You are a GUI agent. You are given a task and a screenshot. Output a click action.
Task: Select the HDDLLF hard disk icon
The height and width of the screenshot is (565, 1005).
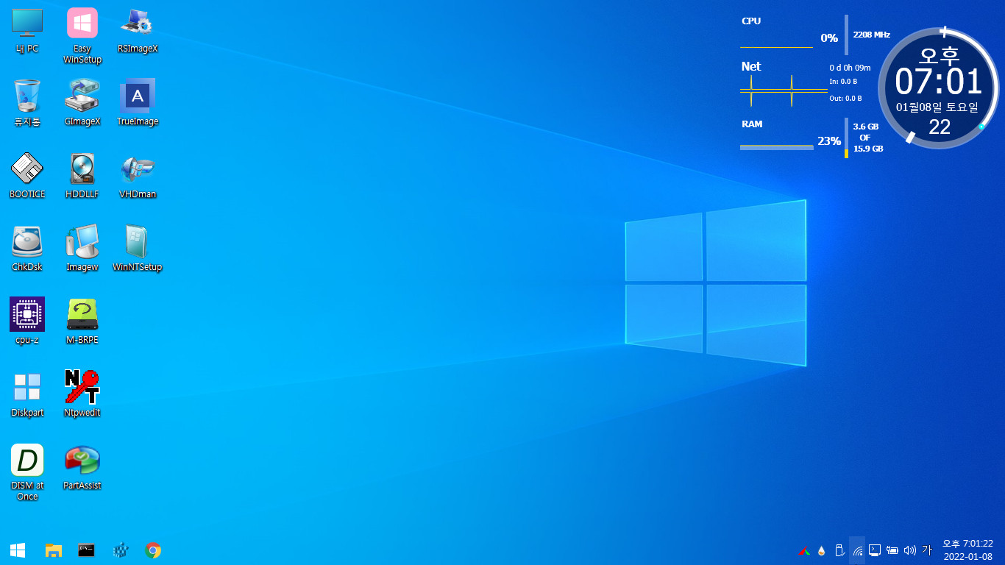pyautogui.click(x=82, y=175)
